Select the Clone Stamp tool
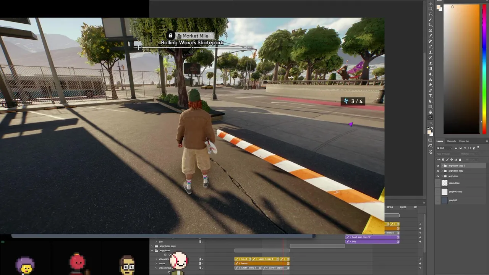 pyautogui.click(x=431, y=52)
